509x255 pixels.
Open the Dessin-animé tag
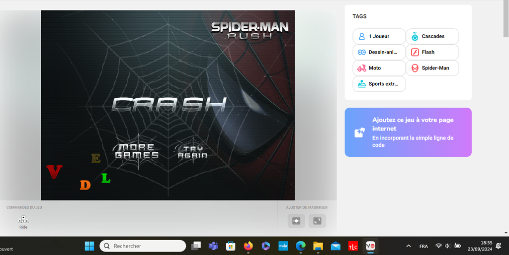(x=379, y=52)
